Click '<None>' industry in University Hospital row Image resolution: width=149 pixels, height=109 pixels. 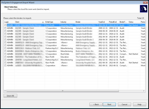click(x=64, y=63)
